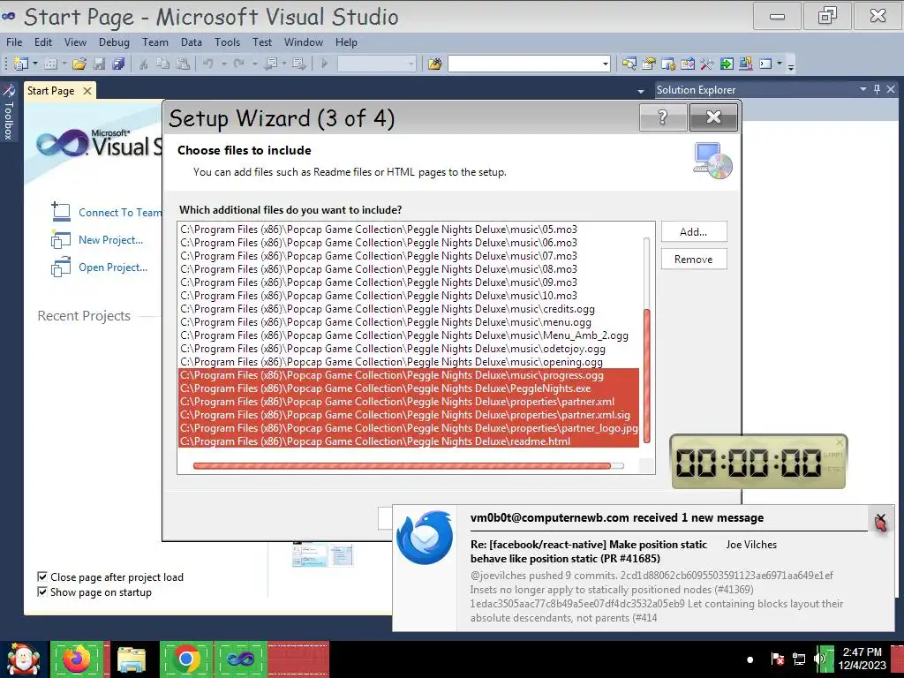This screenshot has height=678, width=904.
Task: Open the File menu
Action: [x=14, y=42]
